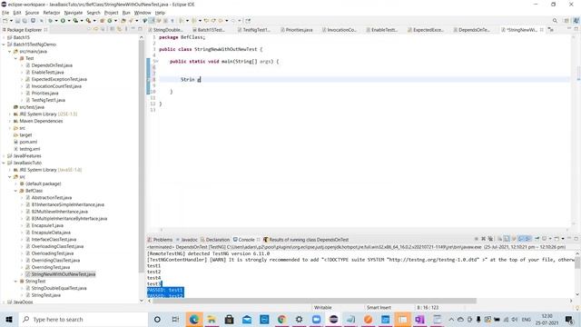Select DependsOnTest.java in Package Explorer

(x=52, y=65)
